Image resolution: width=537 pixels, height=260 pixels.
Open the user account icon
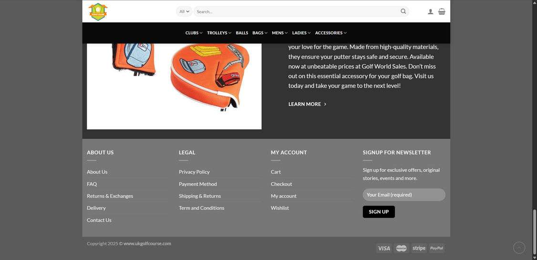431,11
